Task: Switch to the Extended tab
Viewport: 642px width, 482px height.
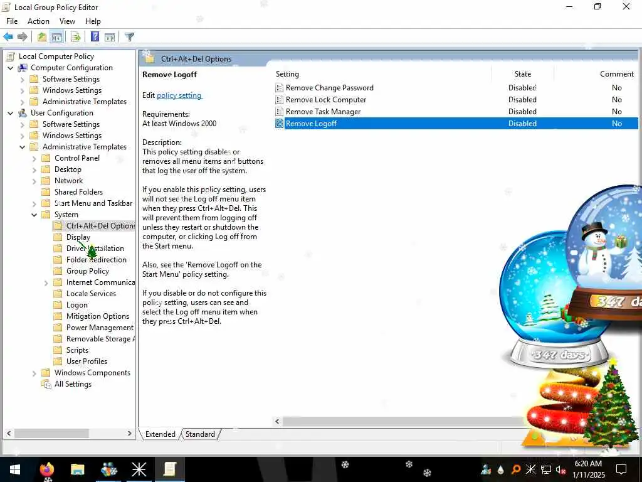Action: [x=160, y=434]
